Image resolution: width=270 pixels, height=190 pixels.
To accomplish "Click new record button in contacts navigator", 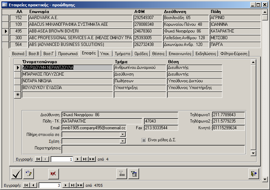I will point(92,159).
